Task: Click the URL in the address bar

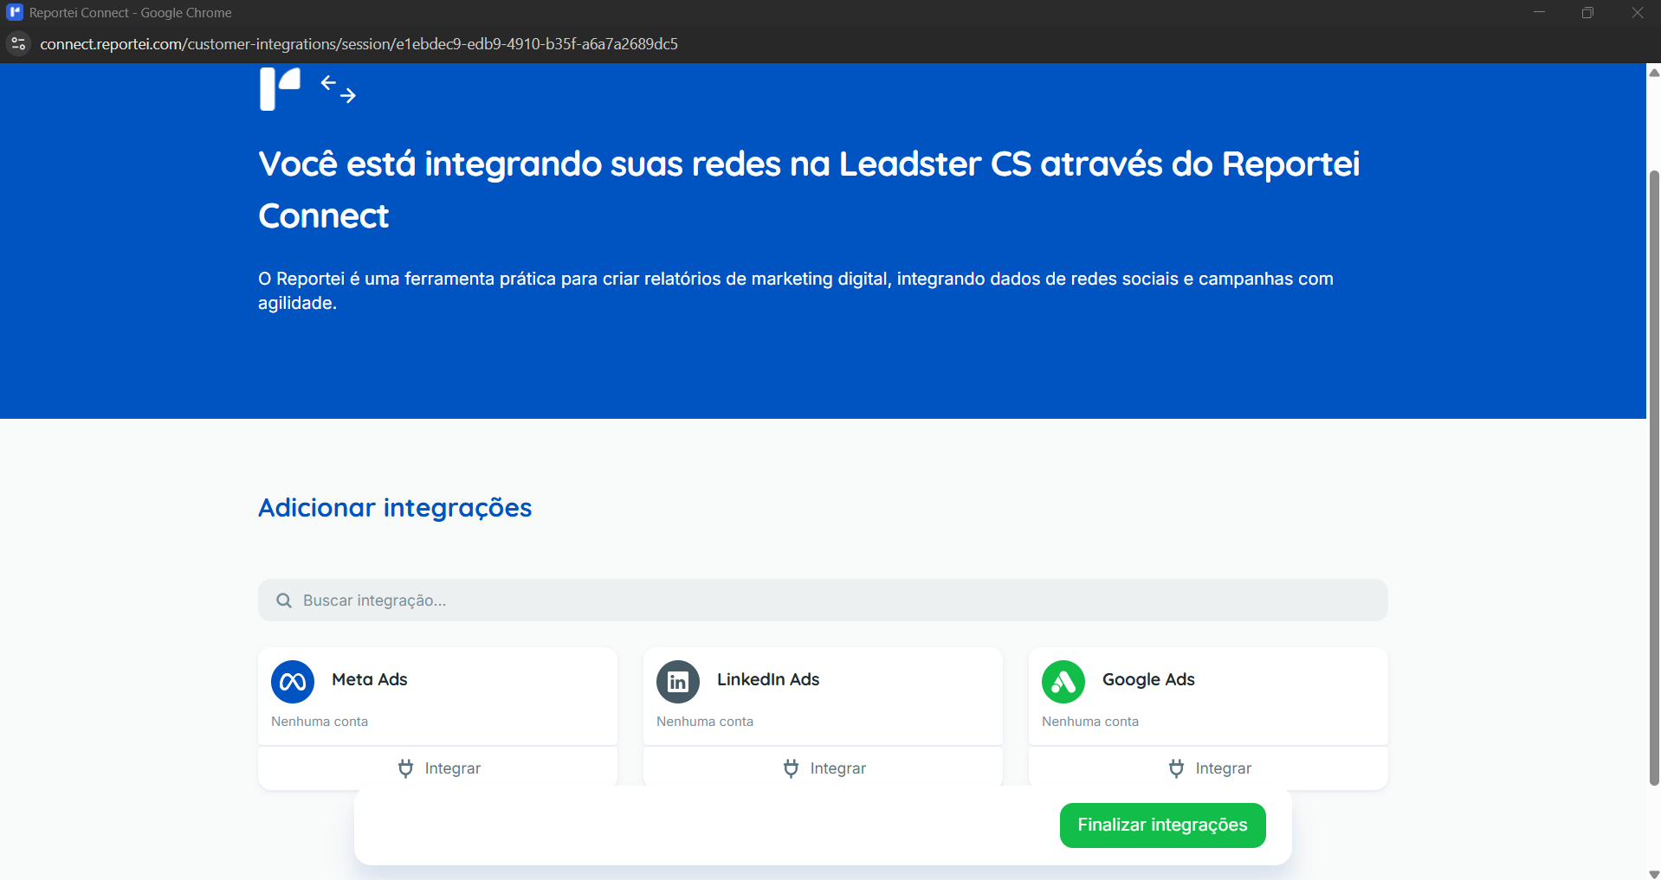Action: [359, 44]
